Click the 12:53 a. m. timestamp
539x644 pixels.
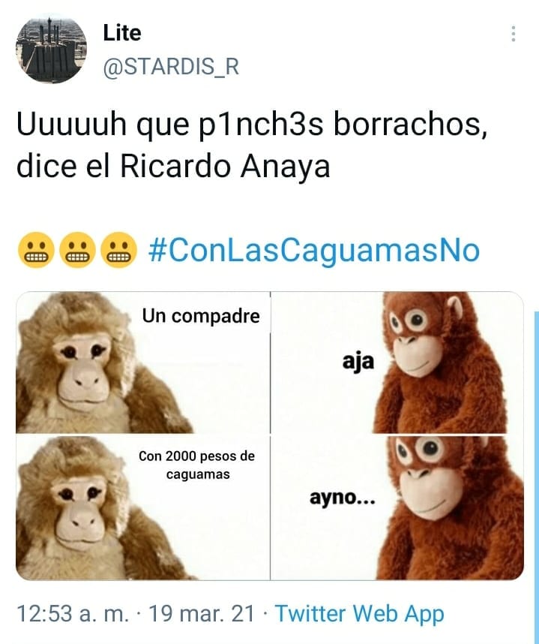(73, 614)
